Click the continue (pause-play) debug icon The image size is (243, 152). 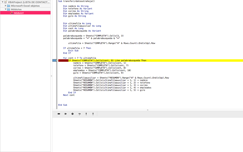66,114
